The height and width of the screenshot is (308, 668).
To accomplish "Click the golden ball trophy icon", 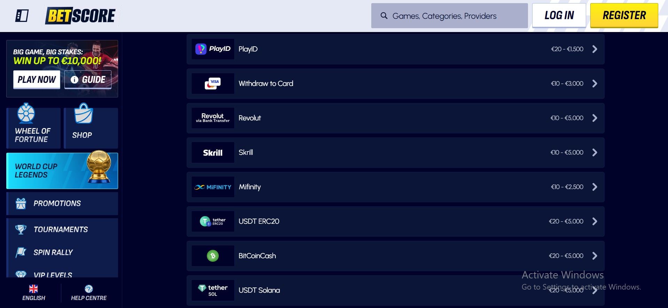I will point(99,166).
